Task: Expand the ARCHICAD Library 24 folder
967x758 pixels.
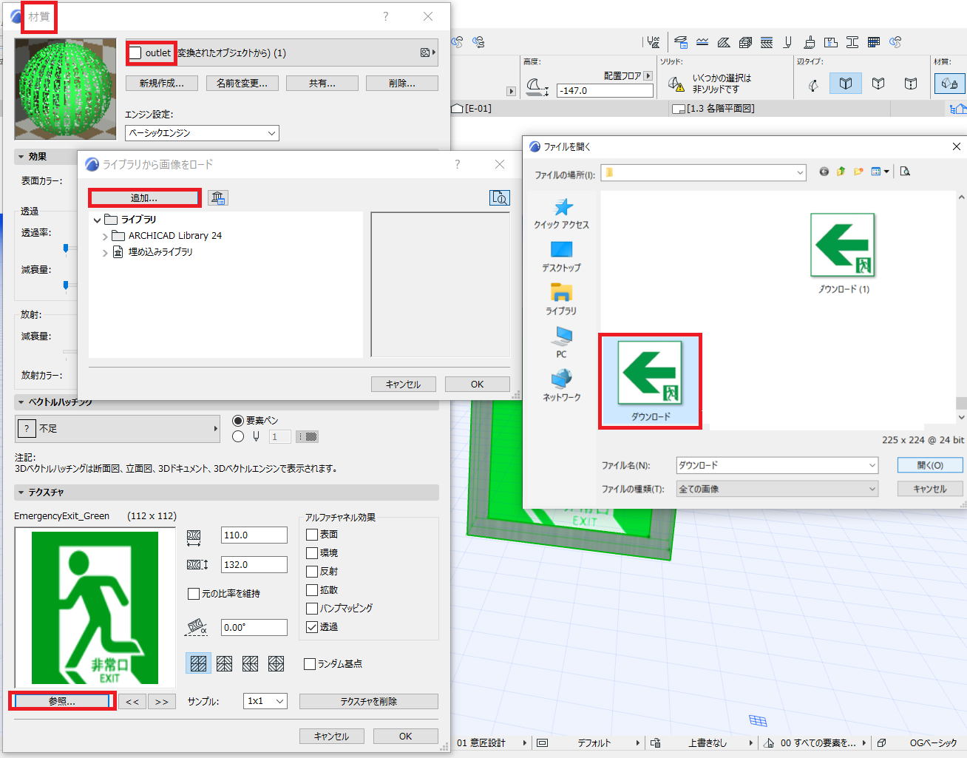Action: click(105, 236)
